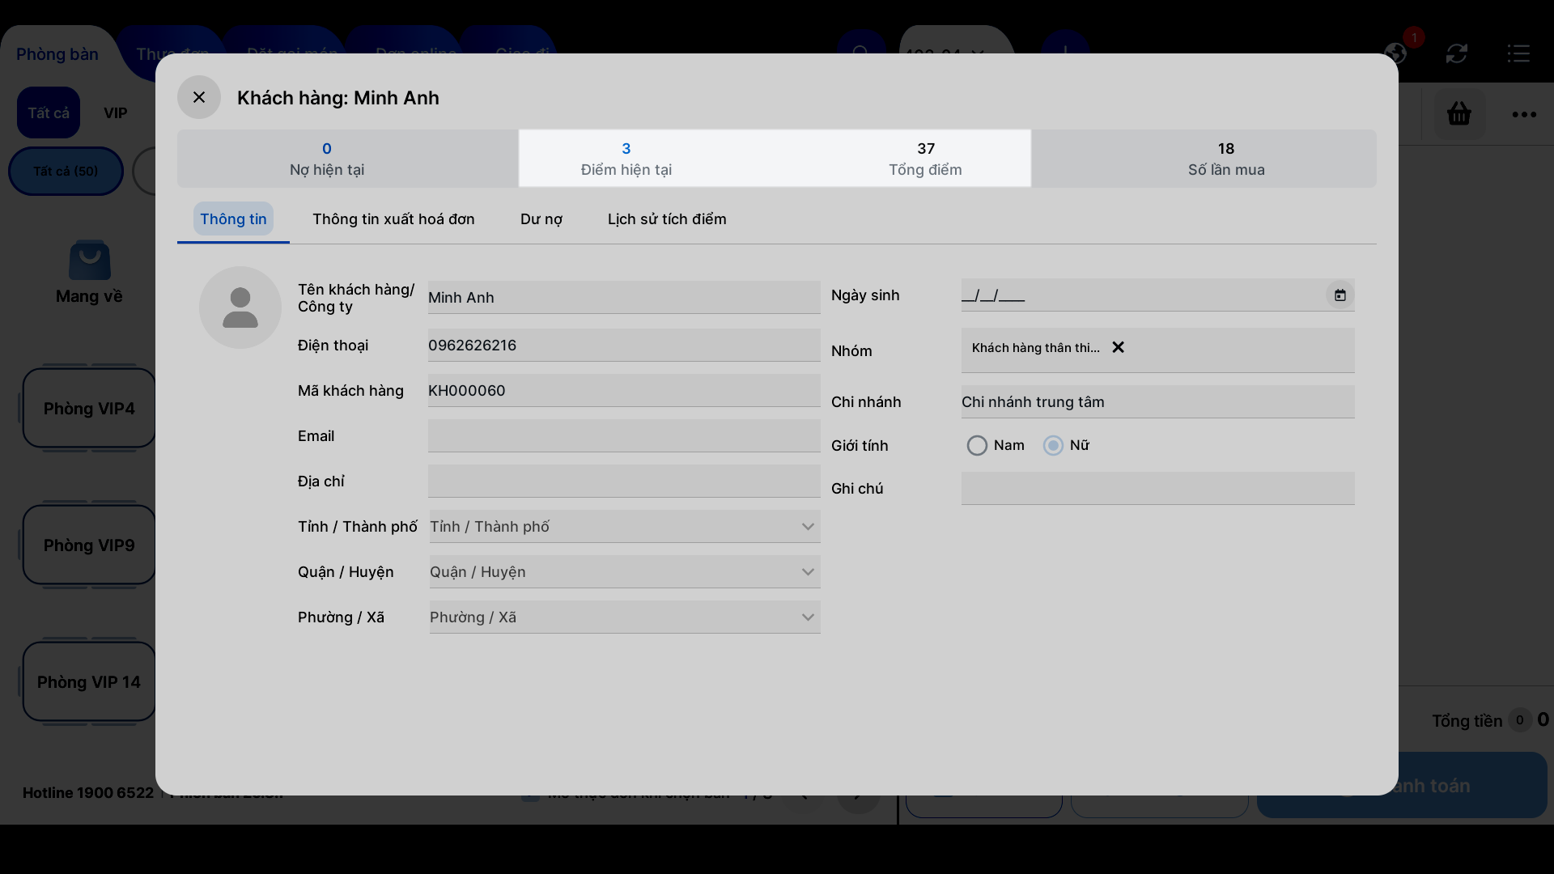
Task: Go to the Phòng bàn tab
Action: pos(57,54)
